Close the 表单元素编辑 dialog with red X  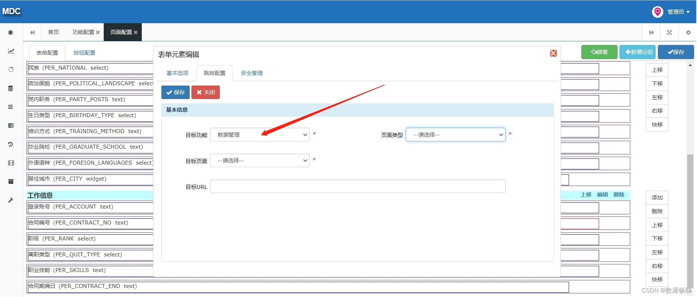click(553, 53)
